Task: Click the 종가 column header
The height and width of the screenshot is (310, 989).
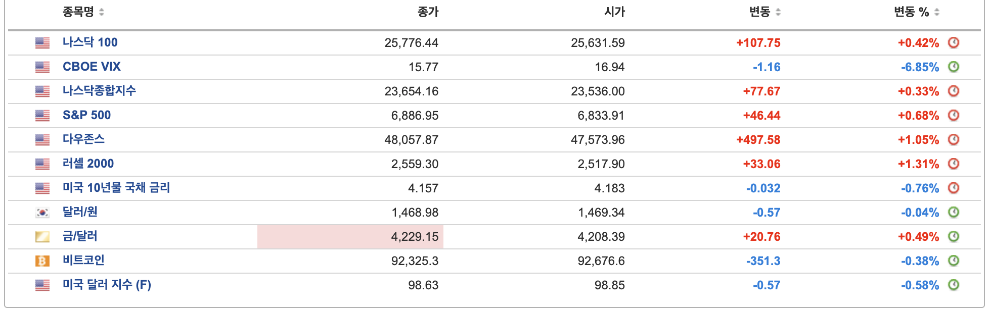Action: pyautogui.click(x=428, y=12)
